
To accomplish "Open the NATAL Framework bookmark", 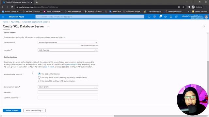I will coord(53,12).
